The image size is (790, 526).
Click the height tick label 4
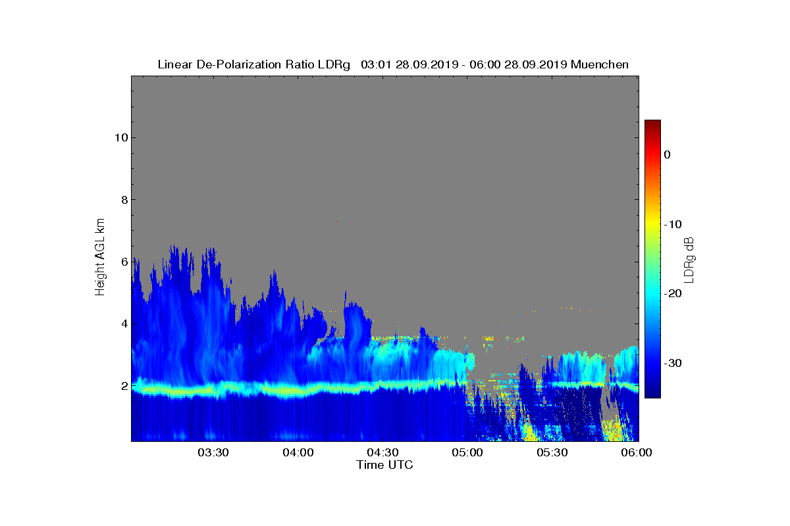(124, 323)
